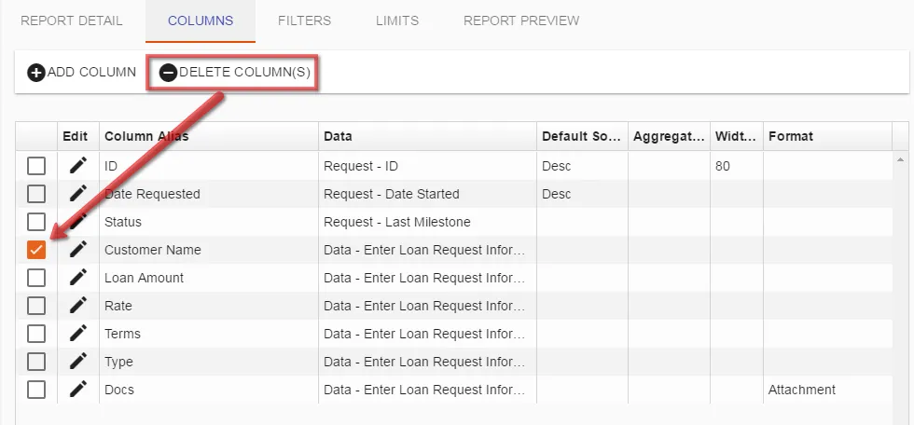Click the 'Rate' alias cell
914x425 pixels.
[209, 306]
